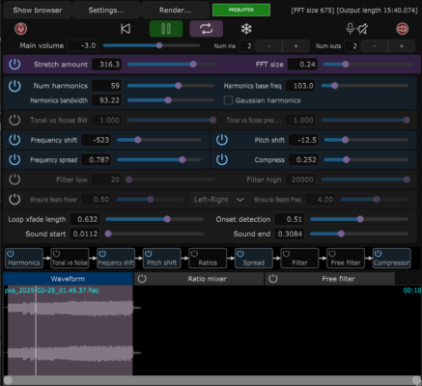Enable Binaural Beats Power button
Viewport: 422px width, 386px height.
[x=14, y=200]
